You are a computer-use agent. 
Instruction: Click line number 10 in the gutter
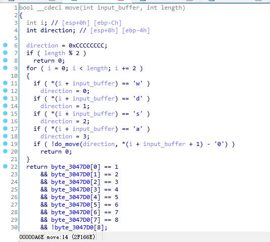click(x=14, y=76)
